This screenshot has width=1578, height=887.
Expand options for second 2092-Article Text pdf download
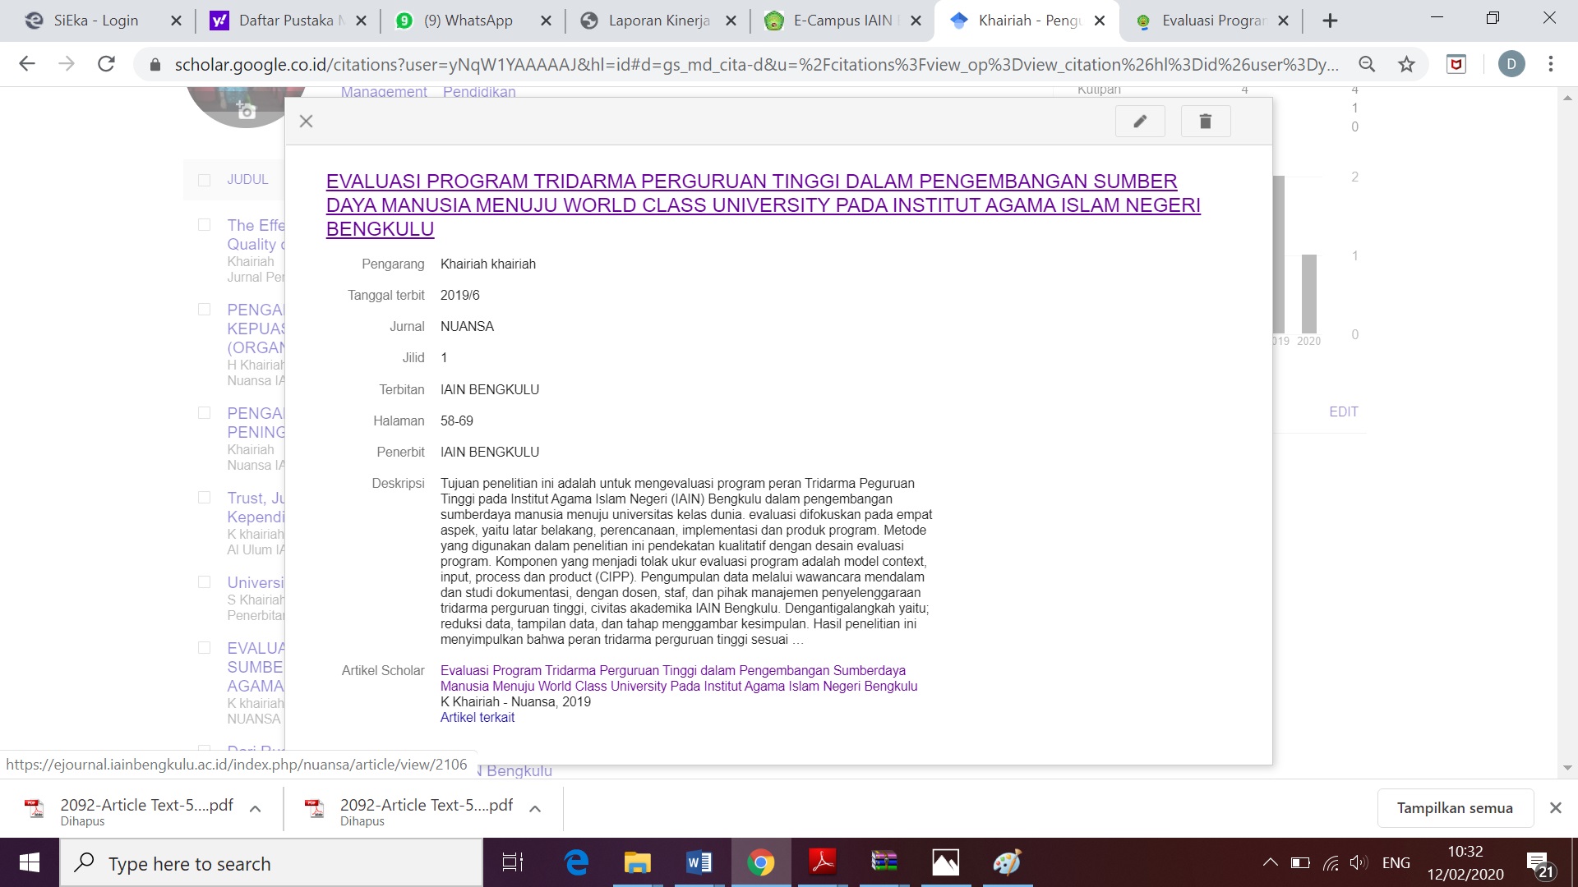[535, 809]
